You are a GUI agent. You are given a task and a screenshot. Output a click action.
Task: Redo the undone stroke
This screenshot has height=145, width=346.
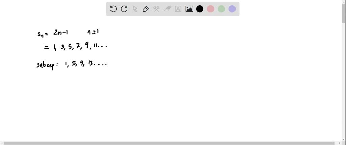coord(124,9)
